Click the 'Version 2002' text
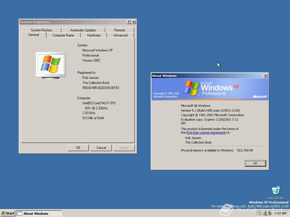Screen dimensions: 290x217 [91, 60]
